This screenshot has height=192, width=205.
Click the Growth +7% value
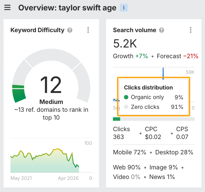pyautogui.click(x=131, y=56)
